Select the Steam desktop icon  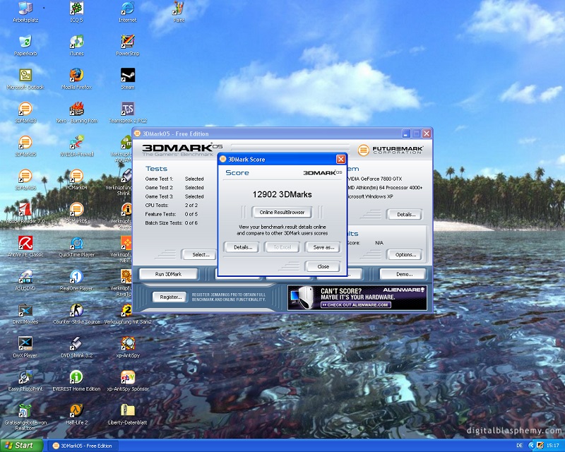(x=128, y=79)
